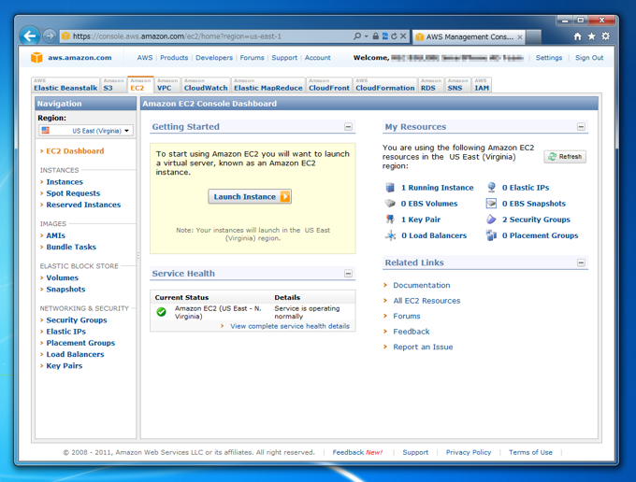Click the browser address bar URL
Viewport: 636px width, 482px height.
(x=178, y=36)
